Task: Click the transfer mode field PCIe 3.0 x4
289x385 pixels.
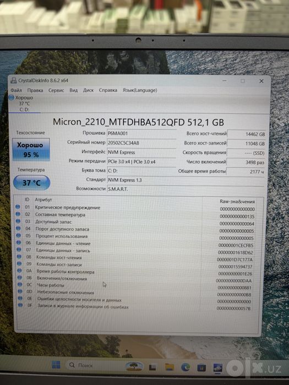Action: (141, 162)
